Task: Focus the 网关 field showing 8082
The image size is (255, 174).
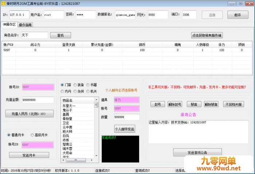Action: (158, 15)
